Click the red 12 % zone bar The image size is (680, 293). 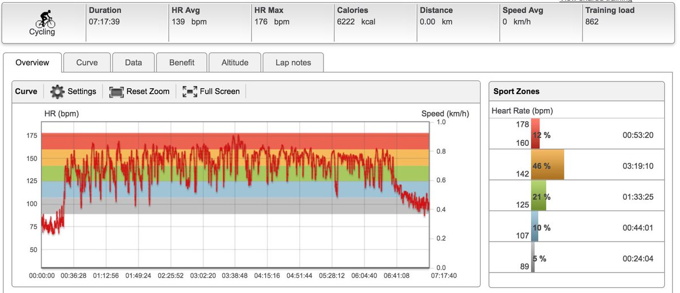[x=535, y=132]
